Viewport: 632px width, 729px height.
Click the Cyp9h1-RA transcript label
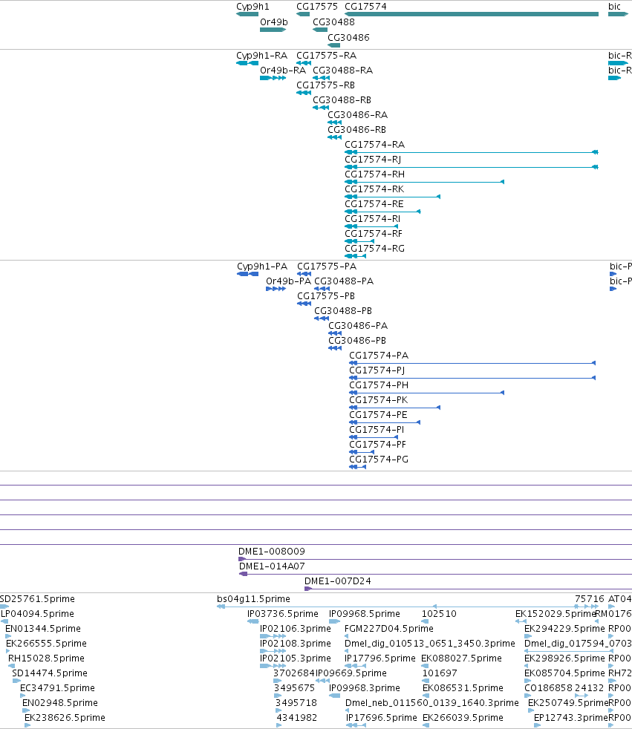pyautogui.click(x=262, y=56)
